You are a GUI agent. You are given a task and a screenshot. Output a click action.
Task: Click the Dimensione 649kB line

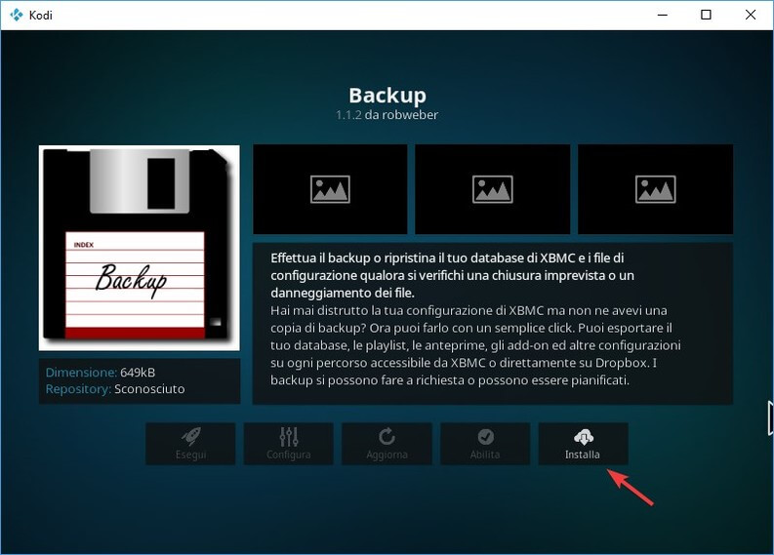(x=101, y=373)
